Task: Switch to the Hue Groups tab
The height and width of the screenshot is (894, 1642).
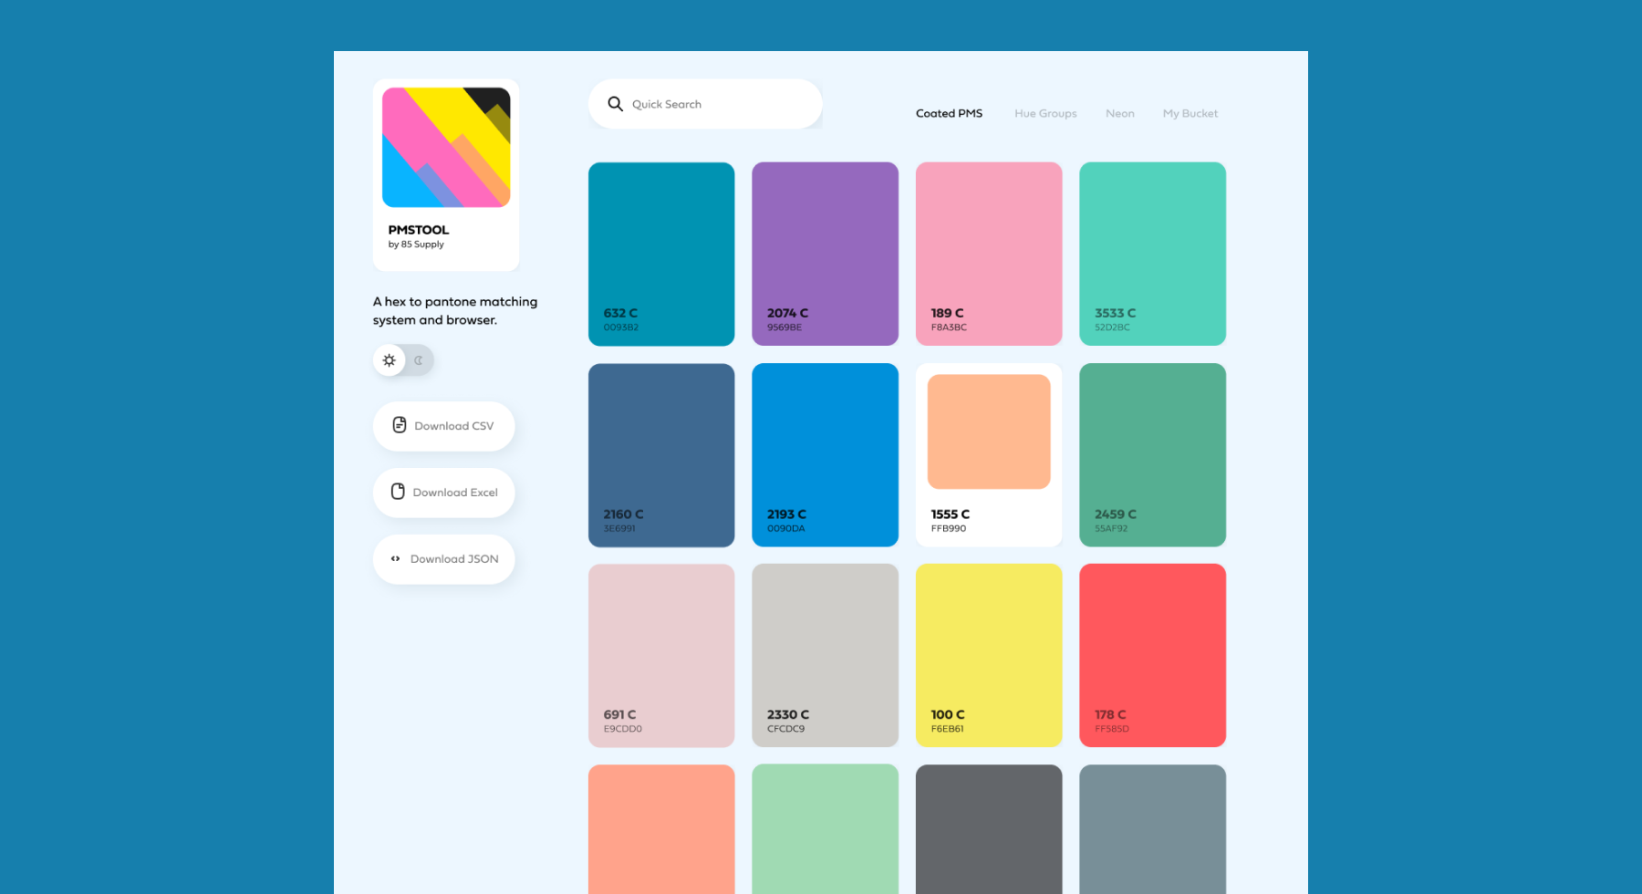Action: (1045, 114)
